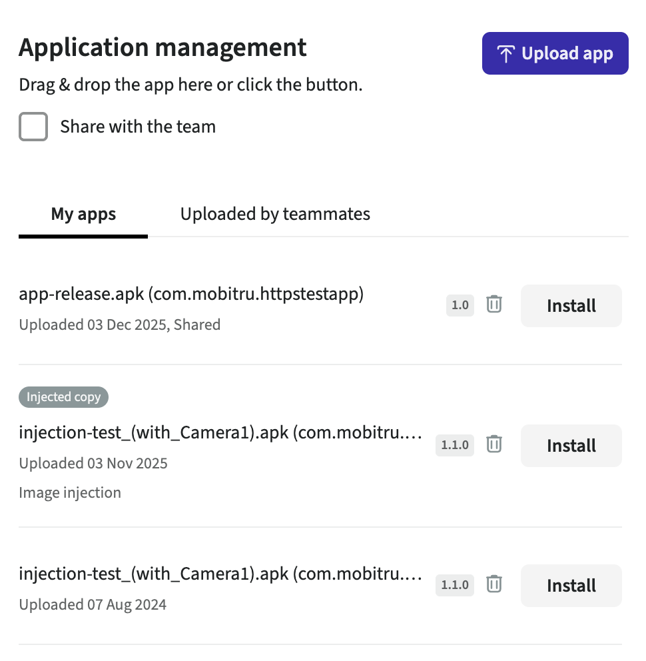Select injection-test app name uploaded 07 Aug 2024
646x661 pixels.
(220, 574)
